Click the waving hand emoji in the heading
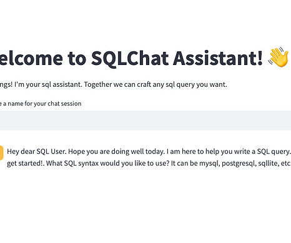Screen dimensions: 291x243 pyautogui.click(x=279, y=57)
